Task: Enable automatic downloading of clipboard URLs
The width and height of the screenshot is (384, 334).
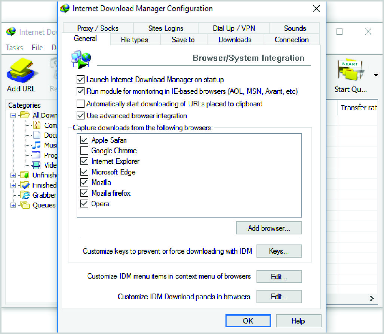Action: (x=80, y=104)
